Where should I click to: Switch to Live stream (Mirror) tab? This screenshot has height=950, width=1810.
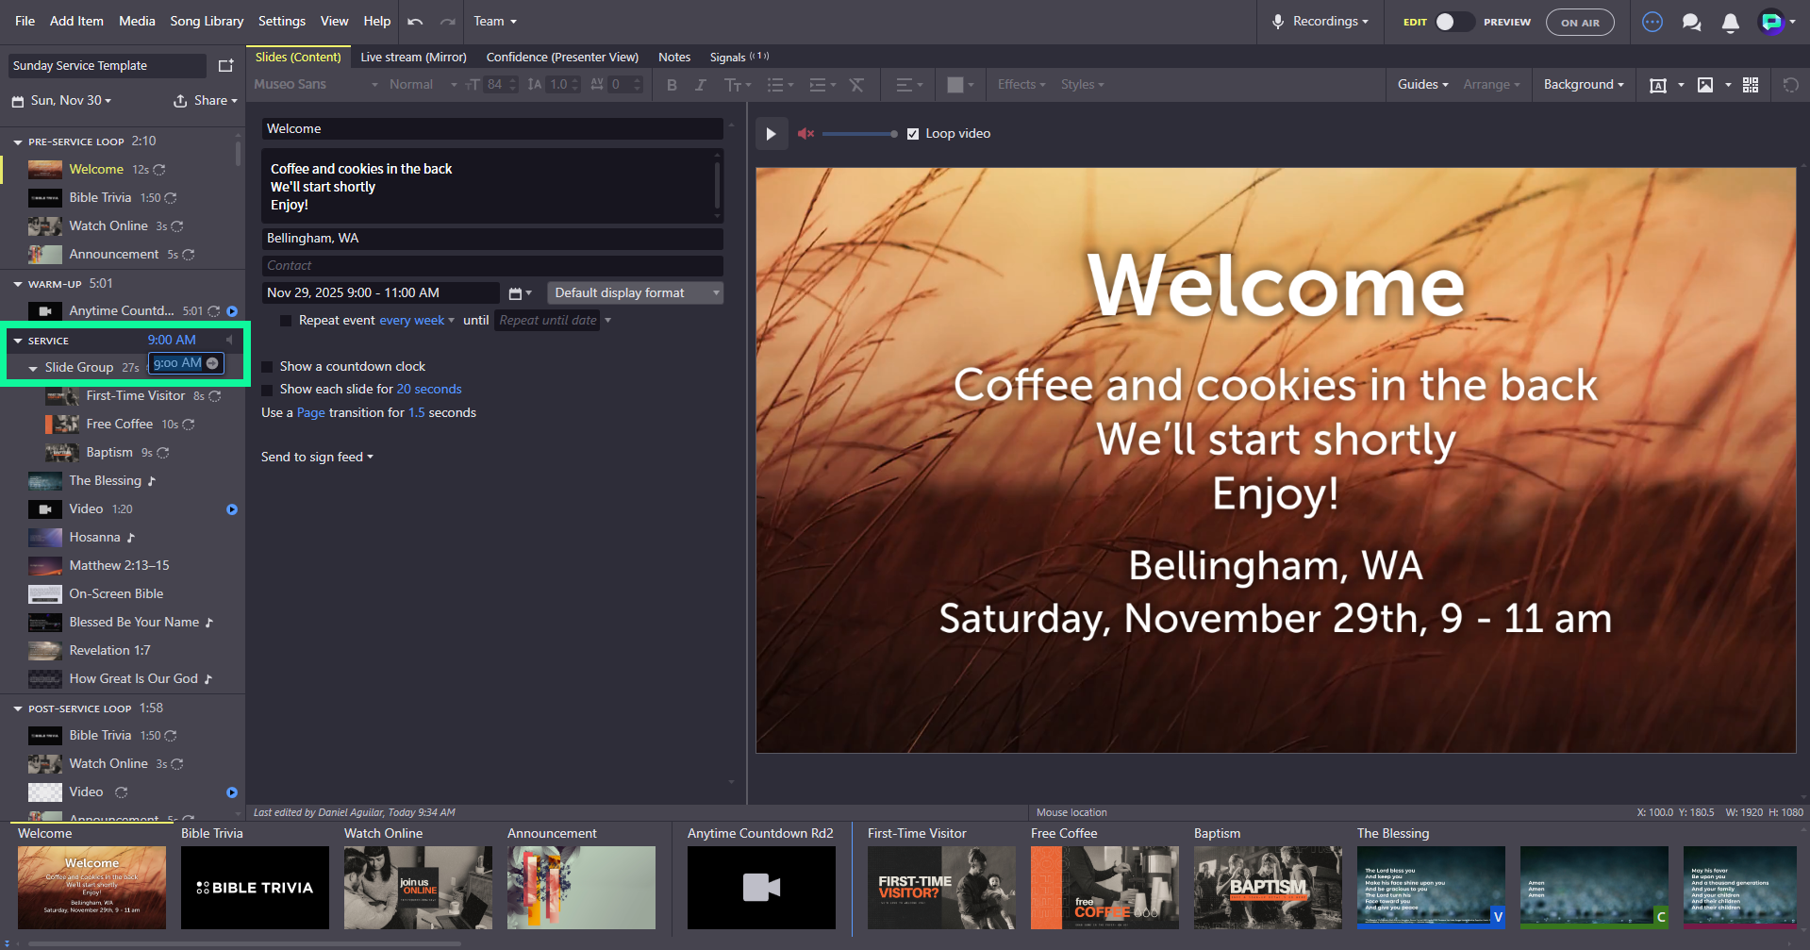[x=413, y=58]
